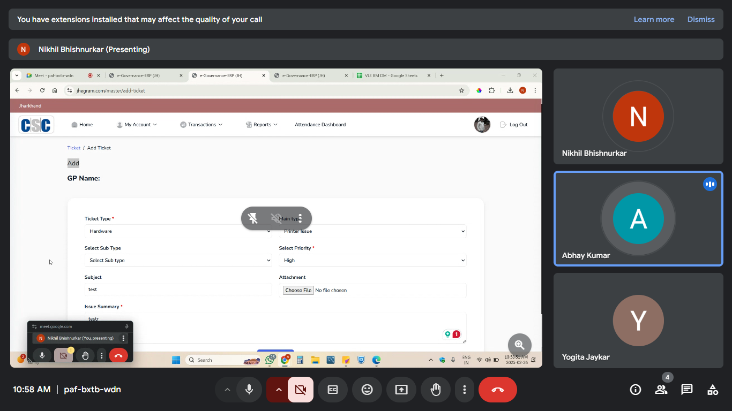Open File Explorer in shared taskbar
The width and height of the screenshot is (732, 411).
315,360
